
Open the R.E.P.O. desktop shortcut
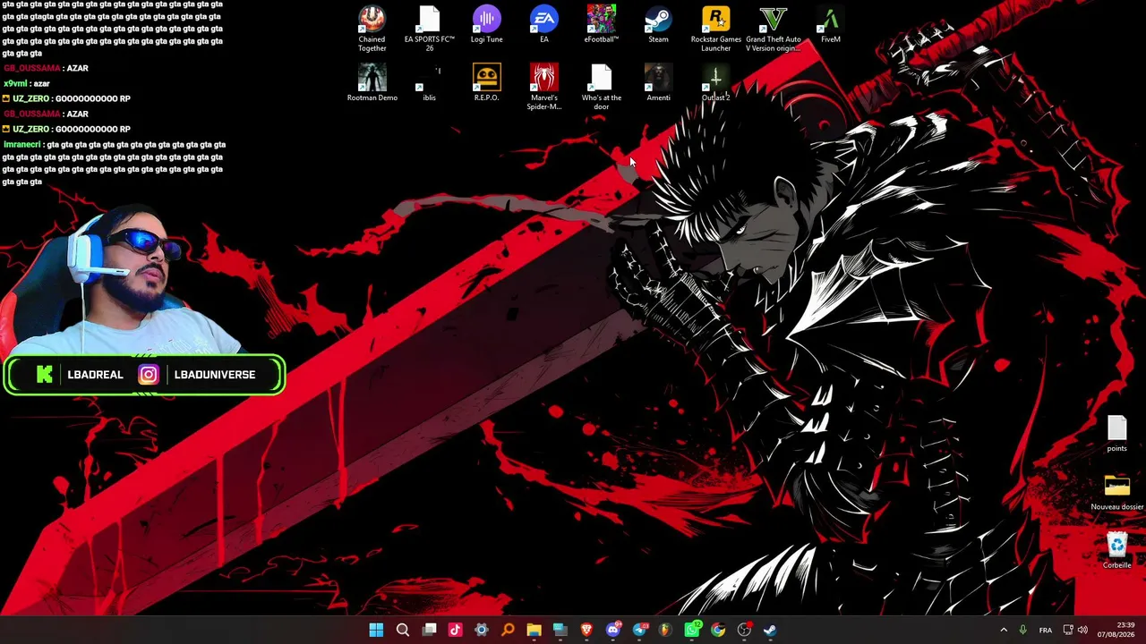pyautogui.click(x=487, y=82)
